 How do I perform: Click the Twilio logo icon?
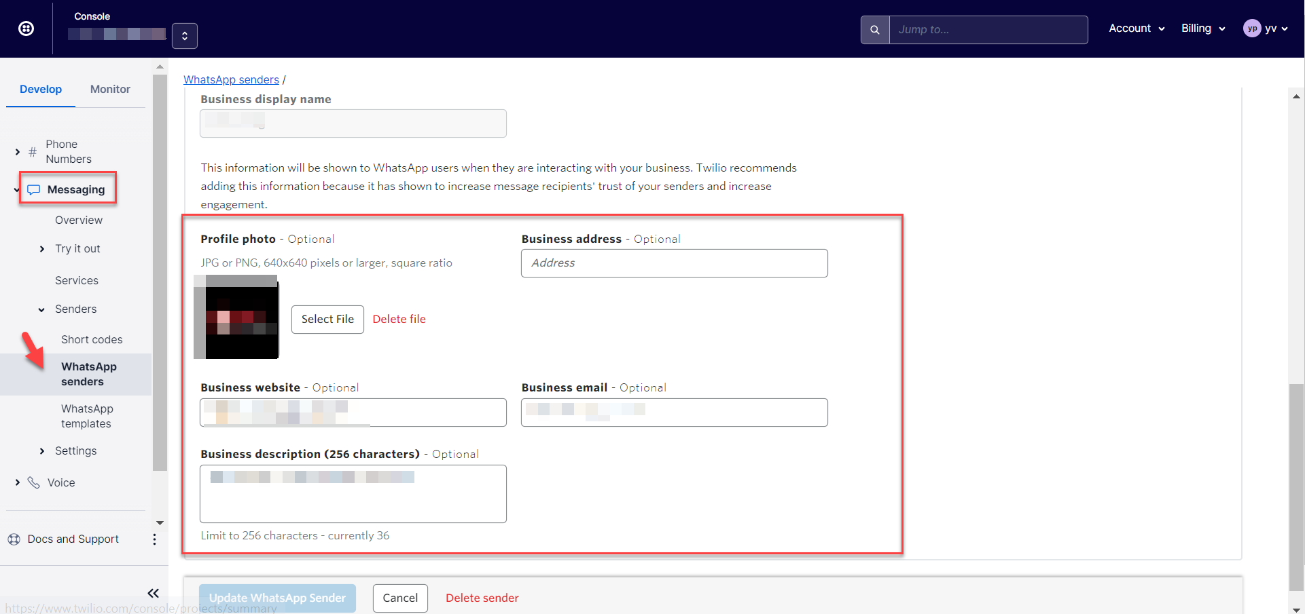coord(26,28)
